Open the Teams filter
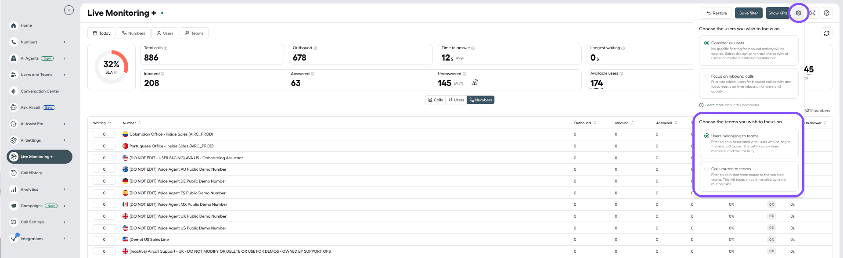This screenshot has height=258, width=843. pyautogui.click(x=194, y=33)
